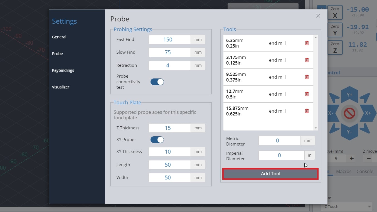The width and height of the screenshot is (377, 212).
Task: Delete the 3.175mm end mill tool
Action: click(307, 60)
